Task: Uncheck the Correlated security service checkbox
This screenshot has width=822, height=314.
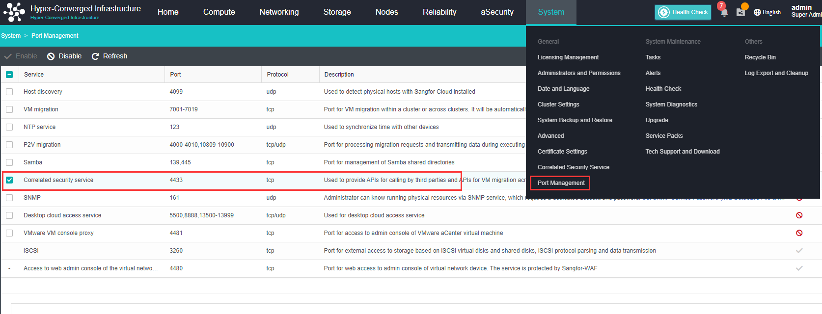Action: tap(9, 180)
